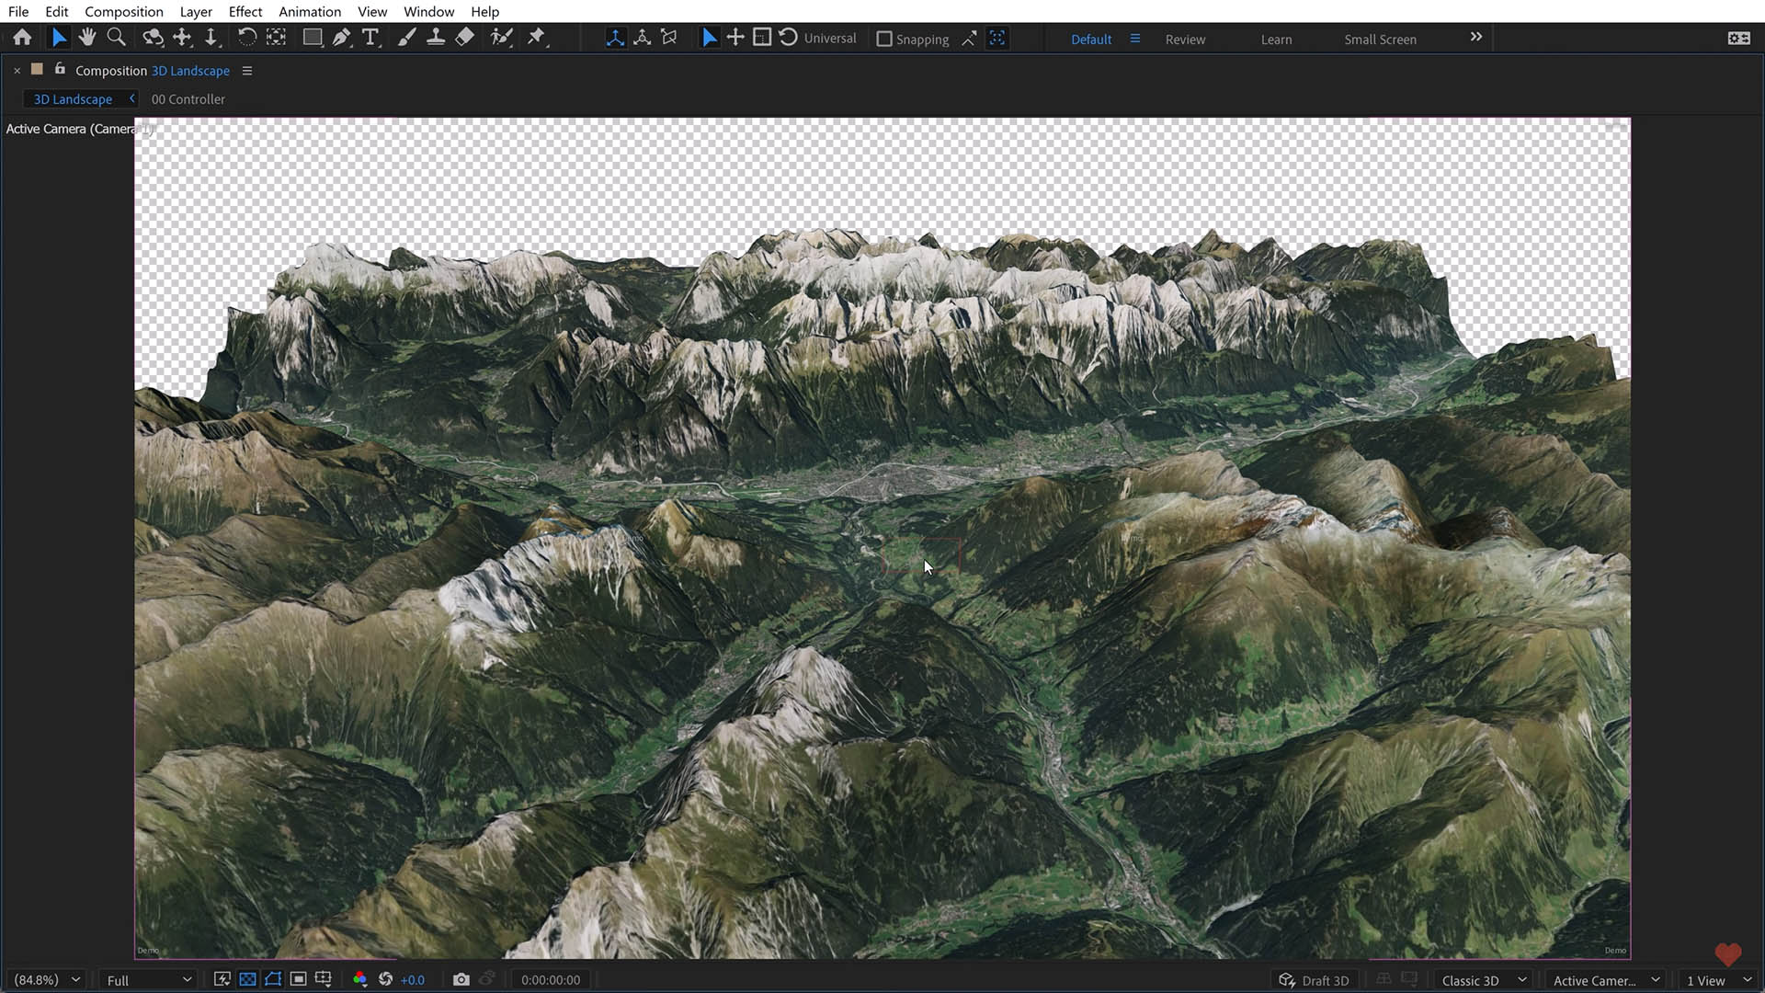Select the Pen tool
1765x993 pixels.
[341, 37]
